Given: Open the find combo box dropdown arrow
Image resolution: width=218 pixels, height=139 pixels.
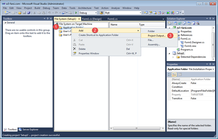Looking at the screenshot, I should [x=140, y=13].
